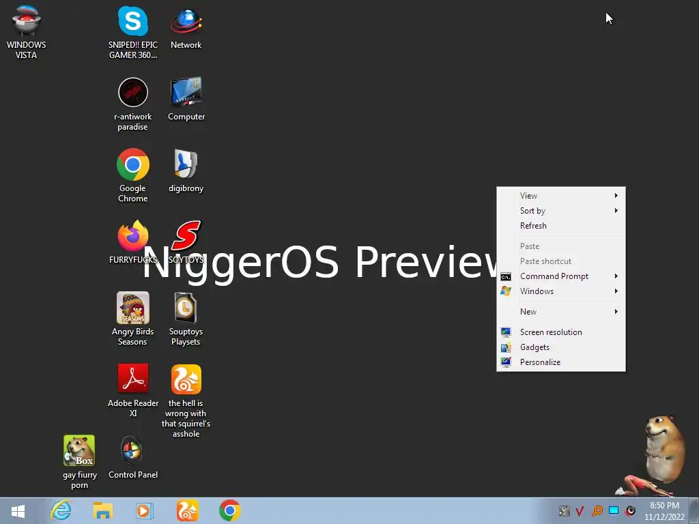Open the Start button on the taskbar
699x524 pixels.
coord(18,511)
